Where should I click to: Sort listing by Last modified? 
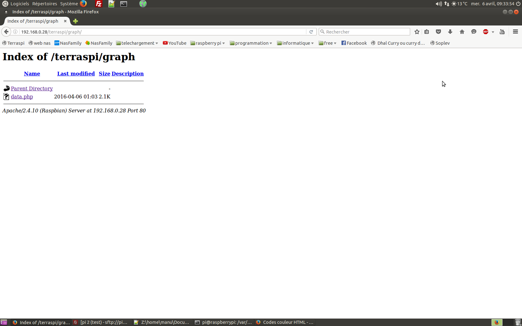pos(76,74)
